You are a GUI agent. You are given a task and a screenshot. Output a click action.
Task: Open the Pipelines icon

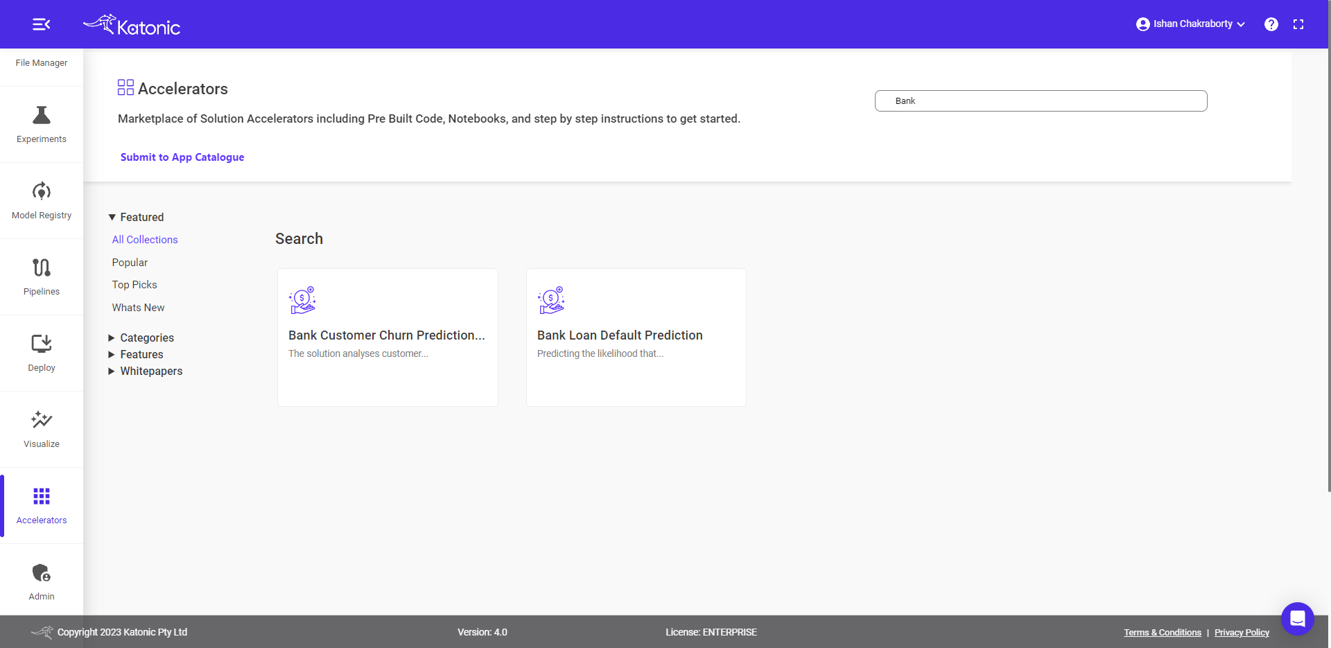coord(42,268)
